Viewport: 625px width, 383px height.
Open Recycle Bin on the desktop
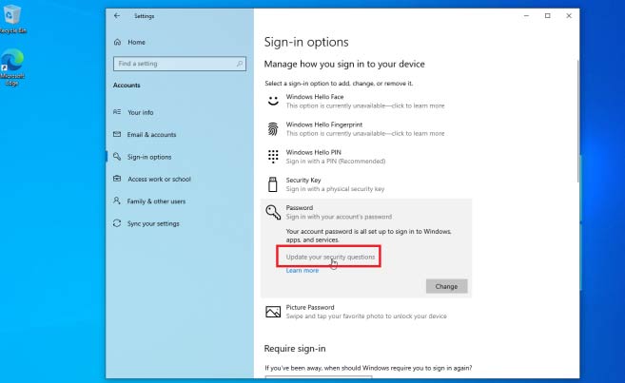pos(12,19)
